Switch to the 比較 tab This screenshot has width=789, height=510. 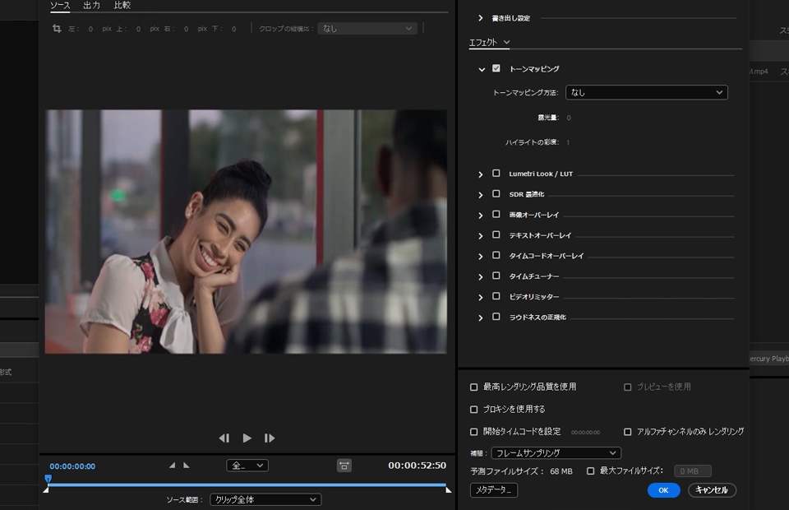coord(122,6)
